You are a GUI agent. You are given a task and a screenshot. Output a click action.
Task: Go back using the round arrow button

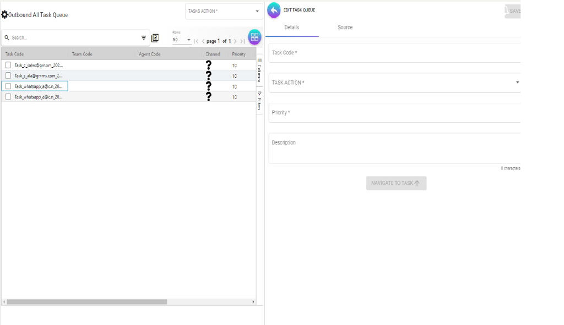(x=274, y=10)
